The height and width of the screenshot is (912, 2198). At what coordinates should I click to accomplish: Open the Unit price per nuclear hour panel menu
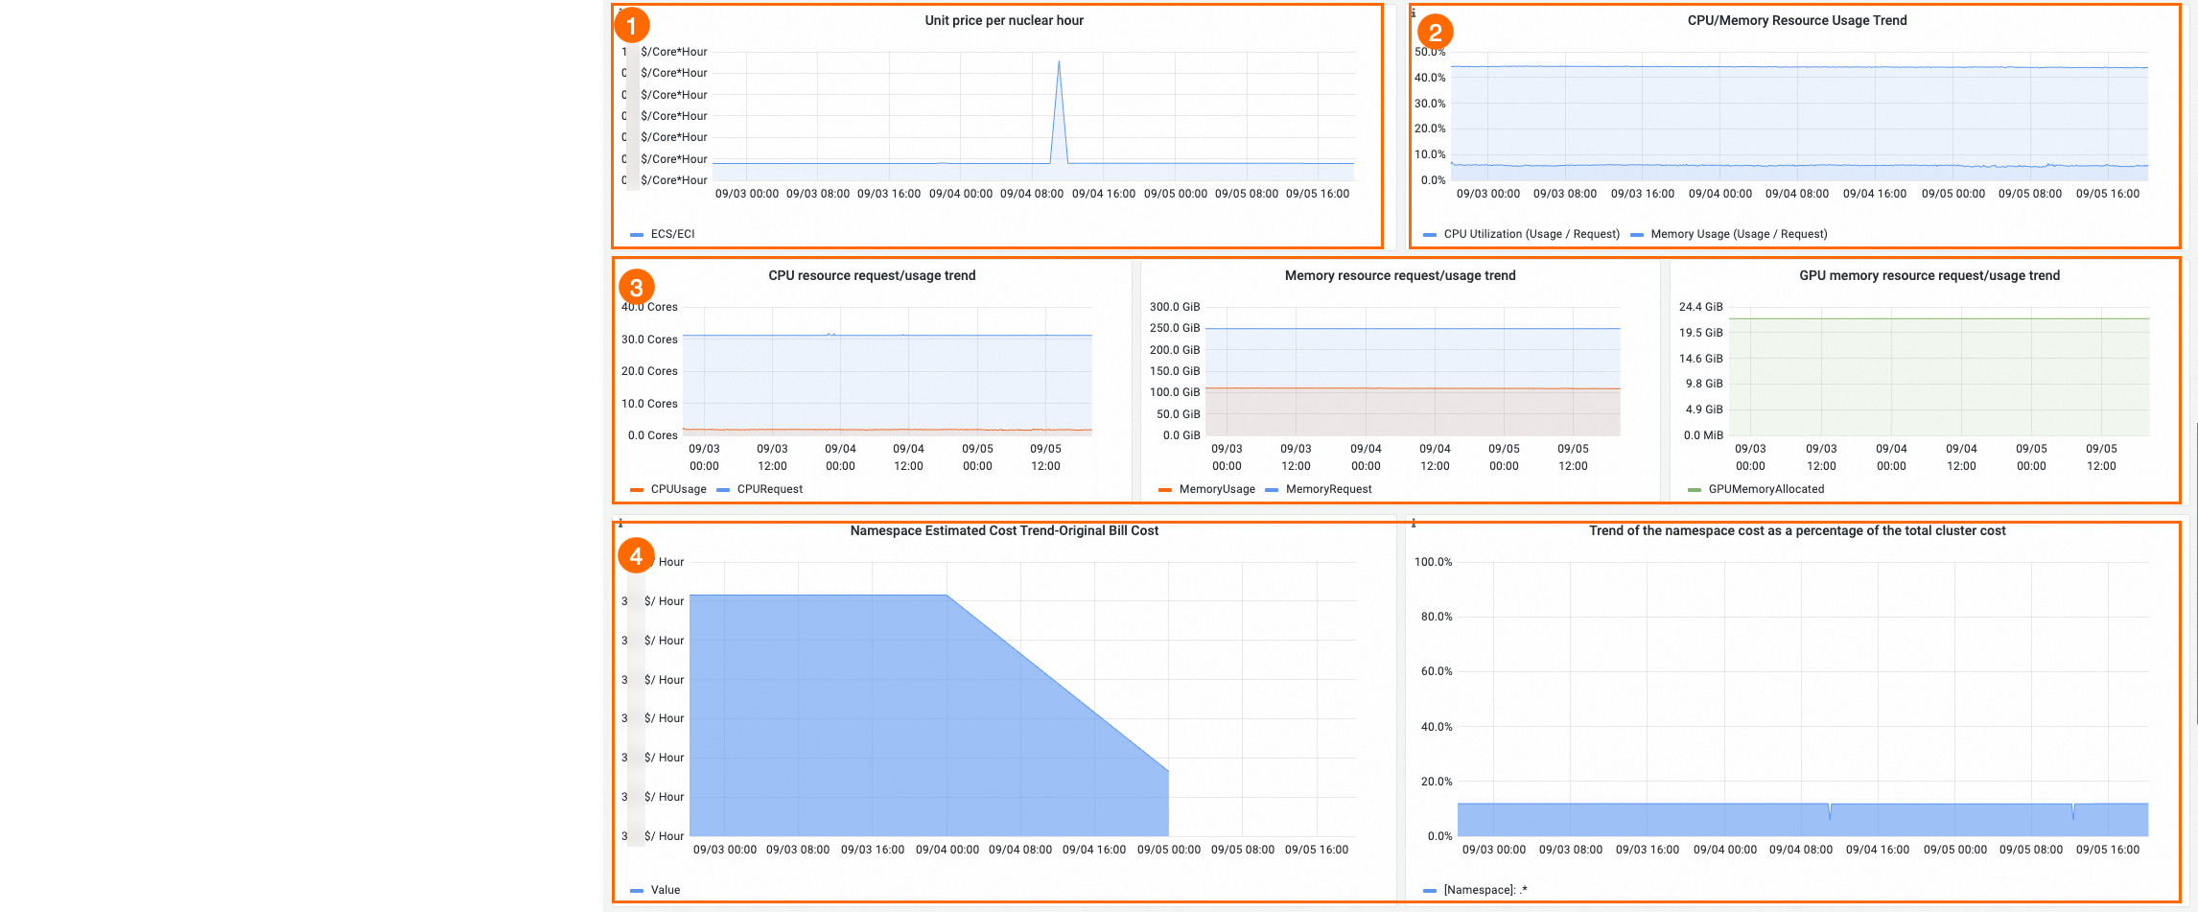(x=1004, y=20)
